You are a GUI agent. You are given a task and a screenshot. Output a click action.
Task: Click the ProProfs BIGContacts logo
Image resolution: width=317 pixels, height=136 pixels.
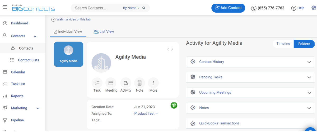pyautogui.click(x=33, y=8)
